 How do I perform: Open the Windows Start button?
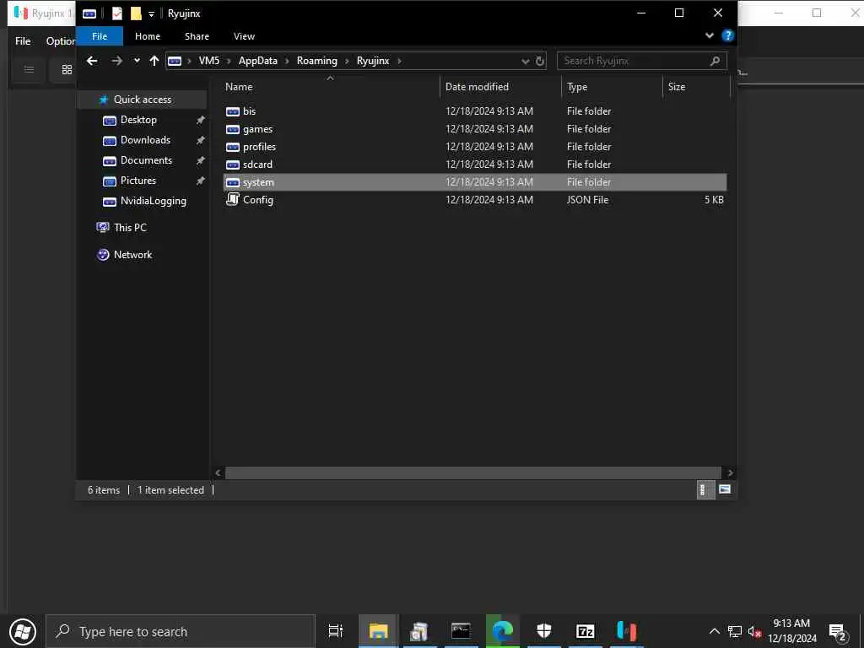tap(23, 631)
